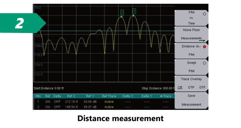Click the Delta X column header
Image resolution: width=241 pixels, height=128 pixels.
point(128,96)
